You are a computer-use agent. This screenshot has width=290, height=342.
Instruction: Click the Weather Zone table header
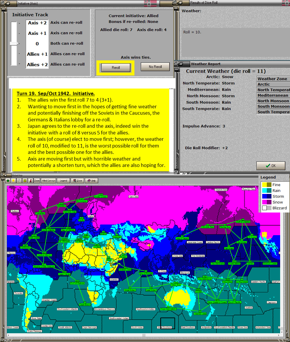coord(273,79)
